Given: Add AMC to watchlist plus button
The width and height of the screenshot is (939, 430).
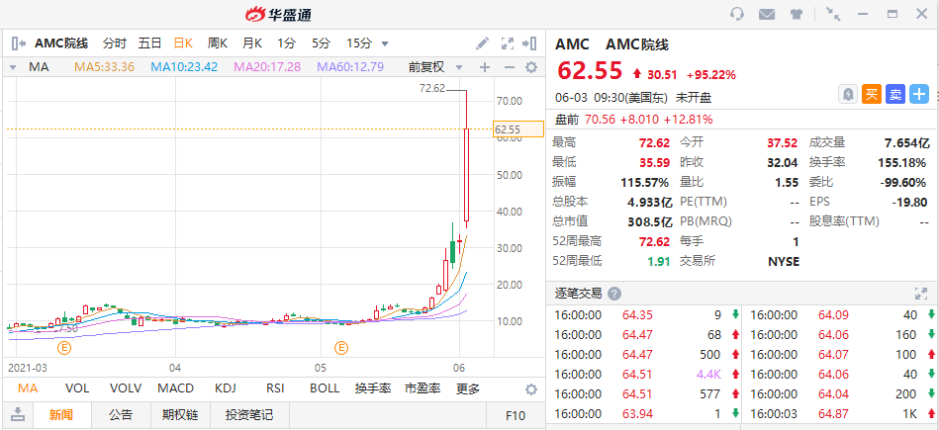Looking at the screenshot, I should 919,95.
